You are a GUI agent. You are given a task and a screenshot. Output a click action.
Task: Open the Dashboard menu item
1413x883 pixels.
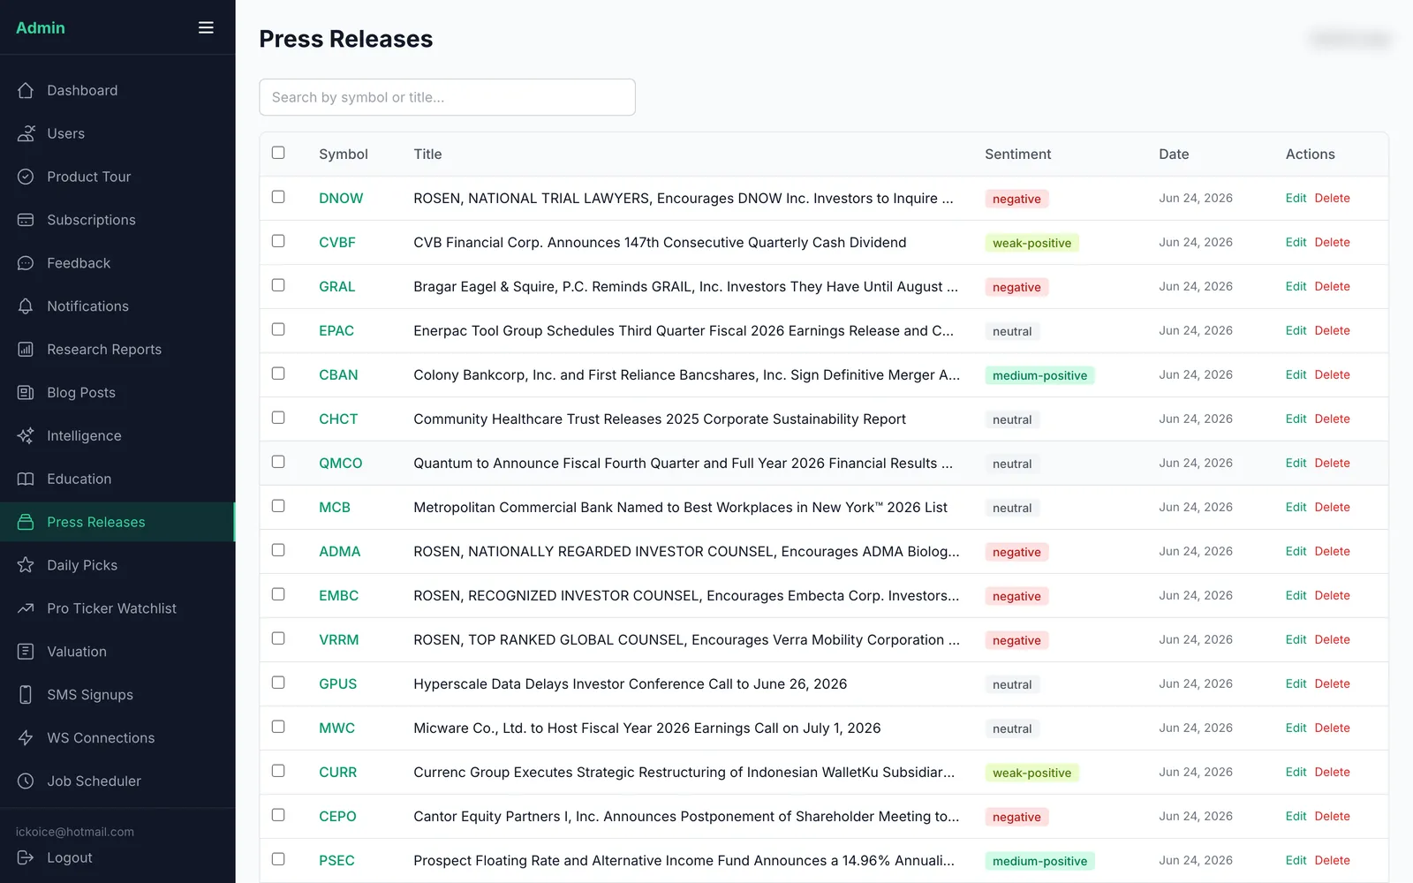click(117, 90)
